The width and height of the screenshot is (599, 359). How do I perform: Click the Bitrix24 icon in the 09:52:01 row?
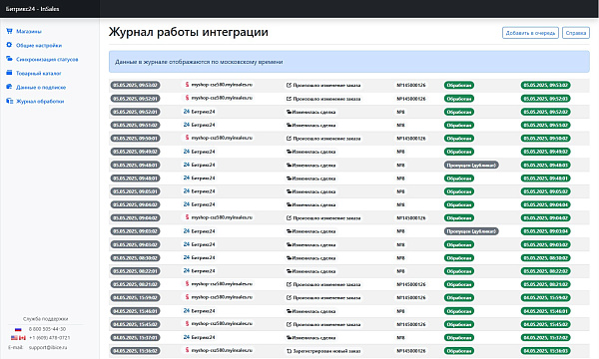pos(187,112)
